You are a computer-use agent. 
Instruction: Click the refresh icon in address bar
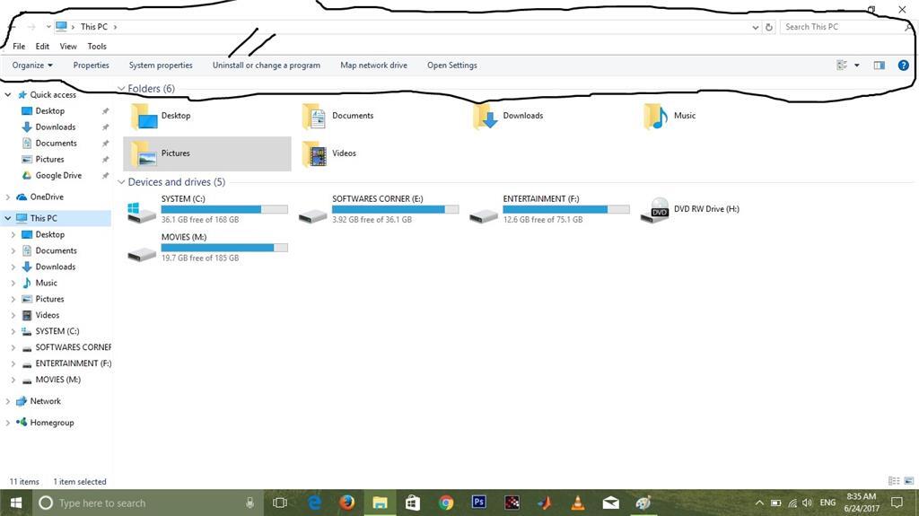pyautogui.click(x=769, y=27)
